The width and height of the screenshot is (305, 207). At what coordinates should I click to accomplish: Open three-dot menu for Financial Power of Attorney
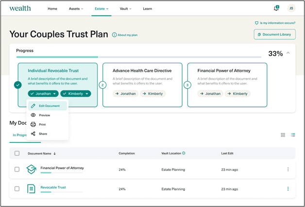click(288, 169)
